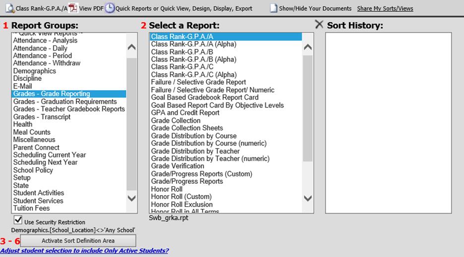
Task: Choose Attendance - Daily report group
Action: 40,49
